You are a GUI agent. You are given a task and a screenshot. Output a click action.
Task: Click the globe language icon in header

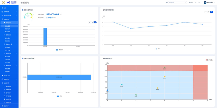click(190, 2)
